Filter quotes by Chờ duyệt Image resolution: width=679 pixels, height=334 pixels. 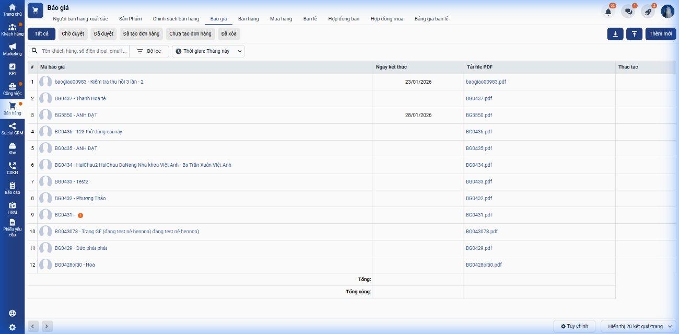pos(73,34)
